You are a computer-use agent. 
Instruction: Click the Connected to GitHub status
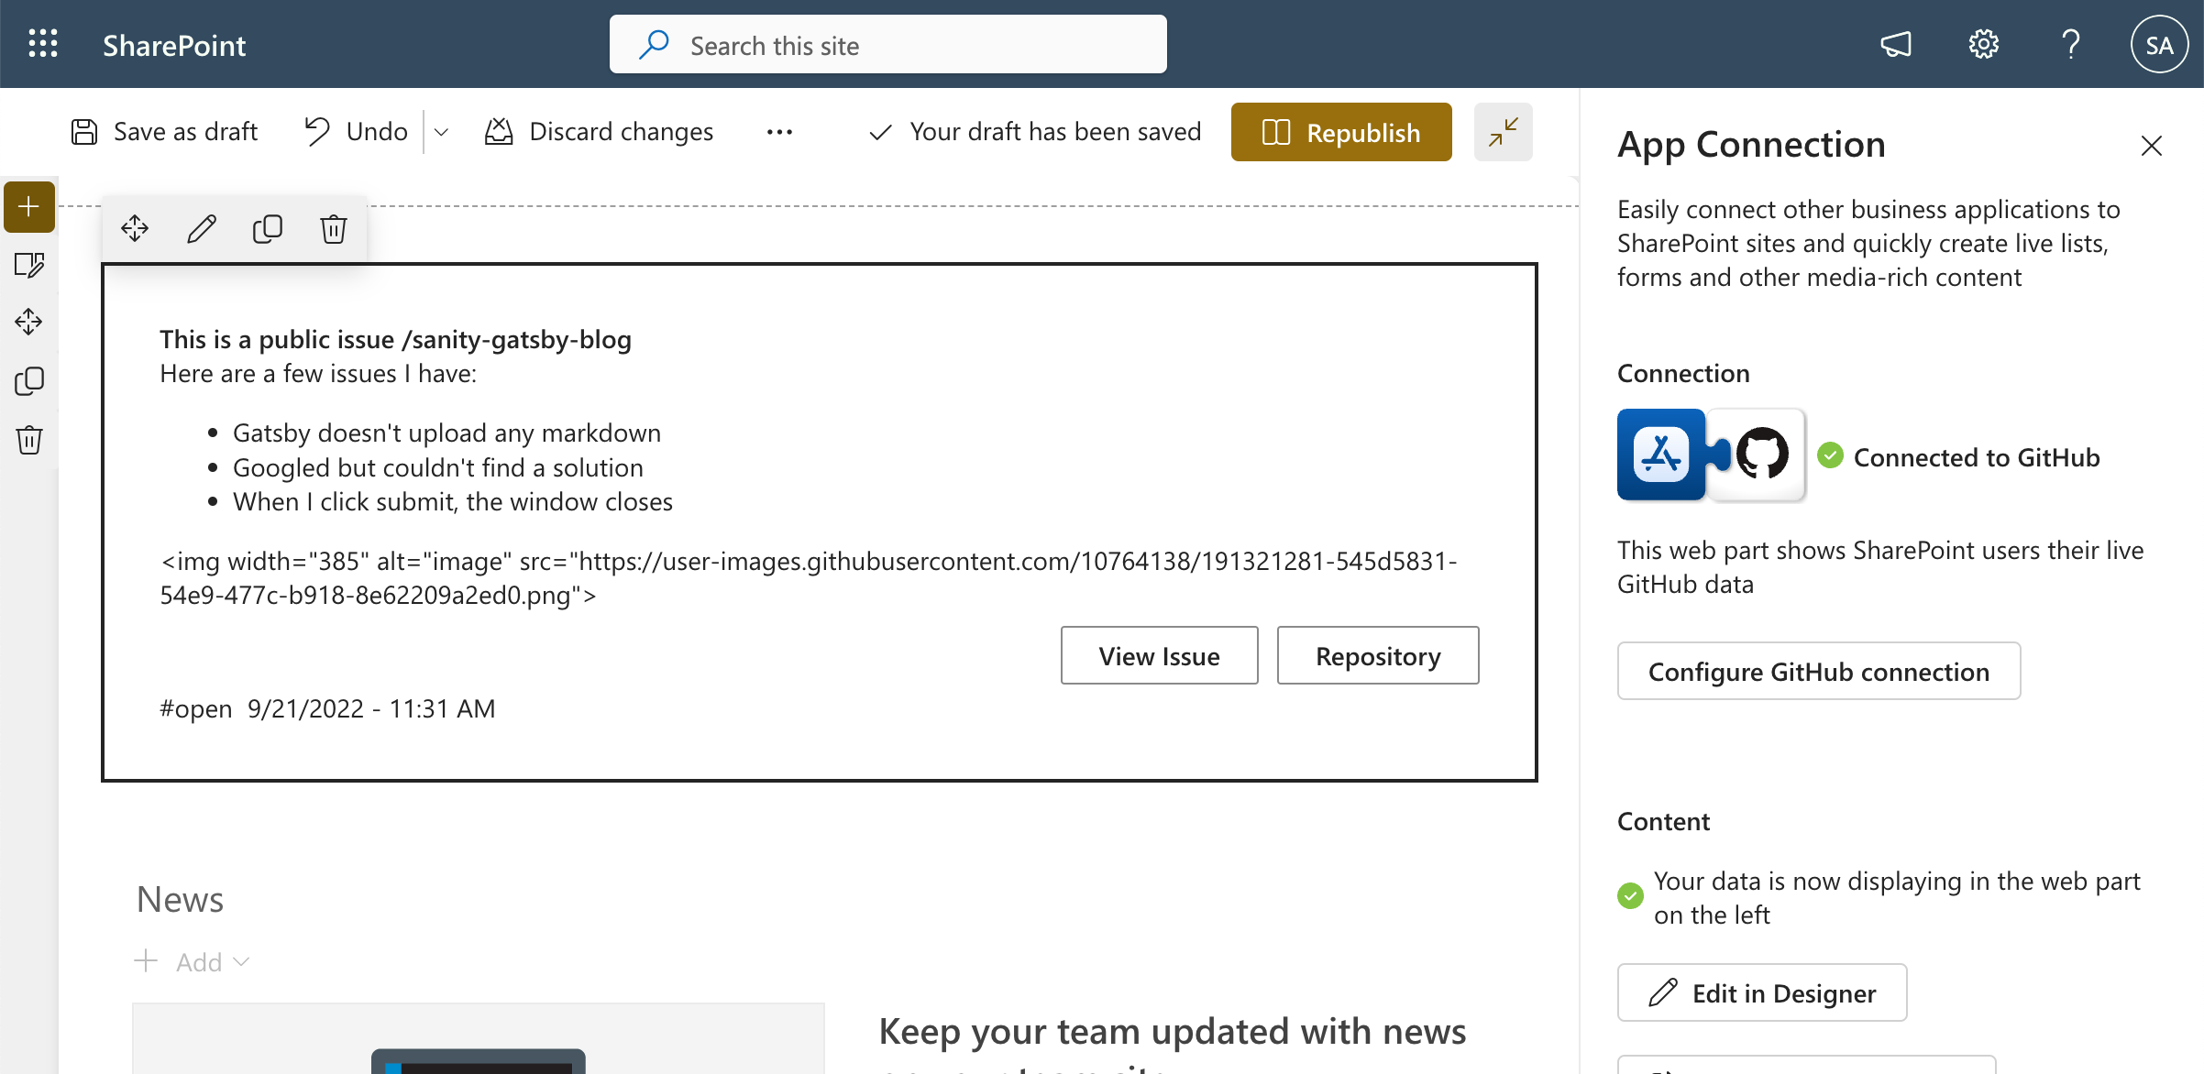(1958, 456)
